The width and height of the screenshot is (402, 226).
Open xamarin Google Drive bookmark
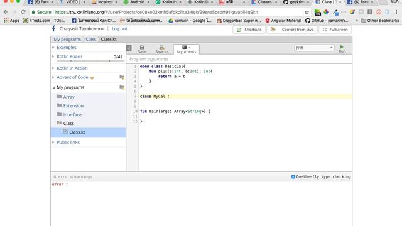[190, 21]
